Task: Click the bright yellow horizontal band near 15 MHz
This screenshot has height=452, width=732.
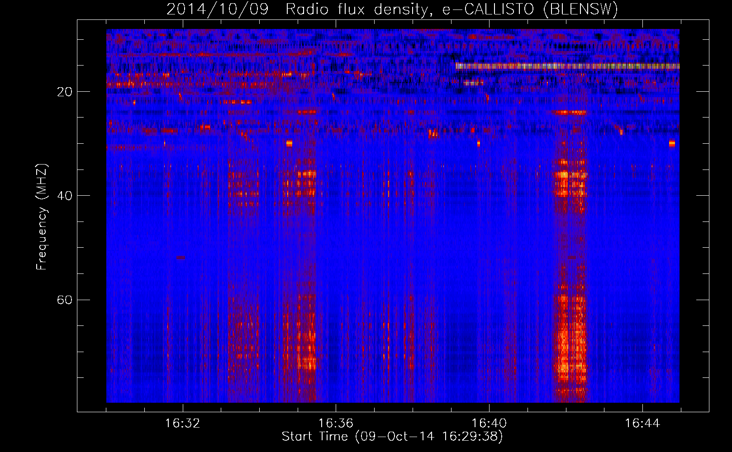Action: (x=567, y=66)
